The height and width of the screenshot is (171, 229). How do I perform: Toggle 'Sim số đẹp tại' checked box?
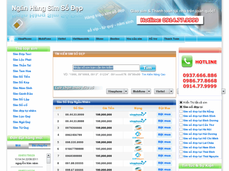pyautogui.click(x=181, y=107)
